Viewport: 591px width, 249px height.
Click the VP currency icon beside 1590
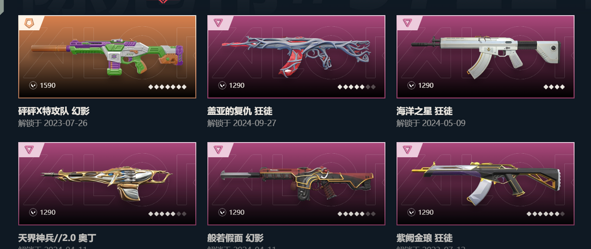click(33, 85)
